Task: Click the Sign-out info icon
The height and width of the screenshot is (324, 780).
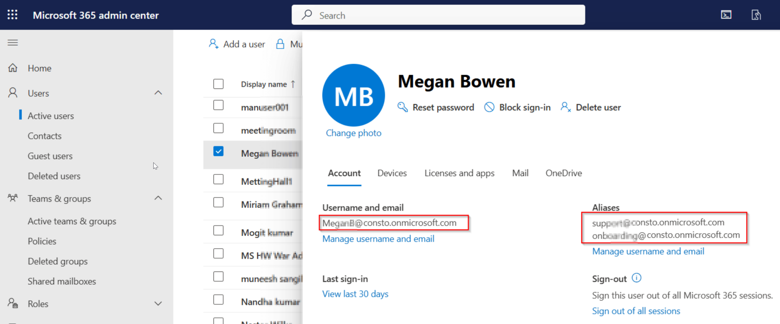Action: tap(636, 278)
